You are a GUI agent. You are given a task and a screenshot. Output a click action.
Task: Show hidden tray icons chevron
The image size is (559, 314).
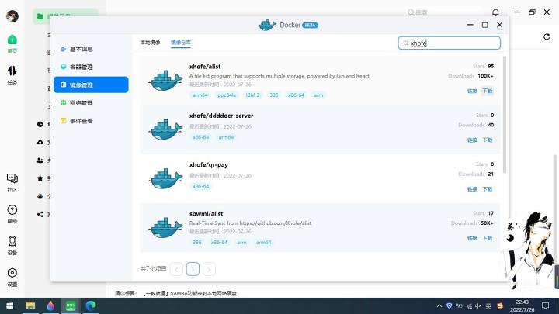click(439, 305)
